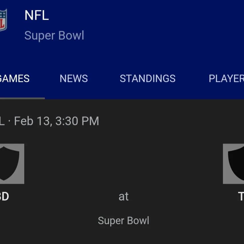
Task: Click the NFL shield logo
Action: coord(3,20)
